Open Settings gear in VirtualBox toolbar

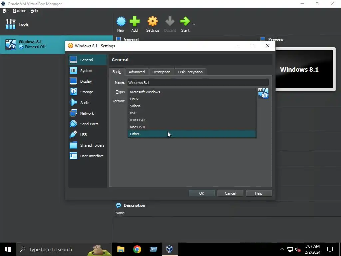[153, 21]
